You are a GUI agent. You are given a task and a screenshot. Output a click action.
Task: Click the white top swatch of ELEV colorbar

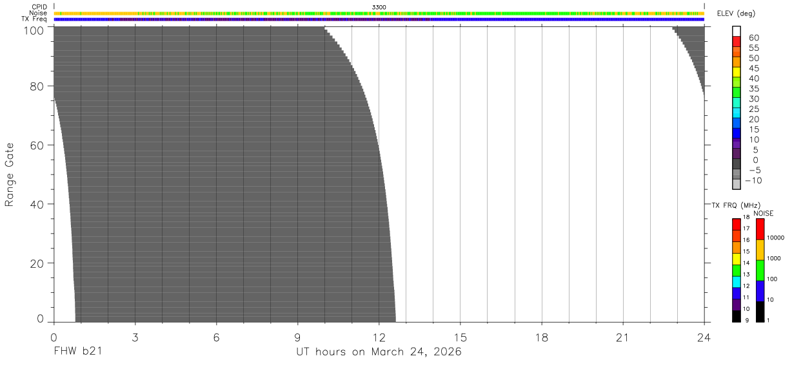(737, 31)
